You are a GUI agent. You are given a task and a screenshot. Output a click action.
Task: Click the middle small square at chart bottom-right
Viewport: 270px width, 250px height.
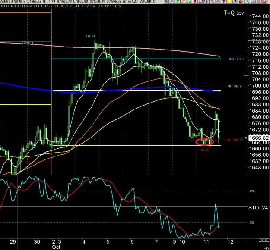(264, 240)
